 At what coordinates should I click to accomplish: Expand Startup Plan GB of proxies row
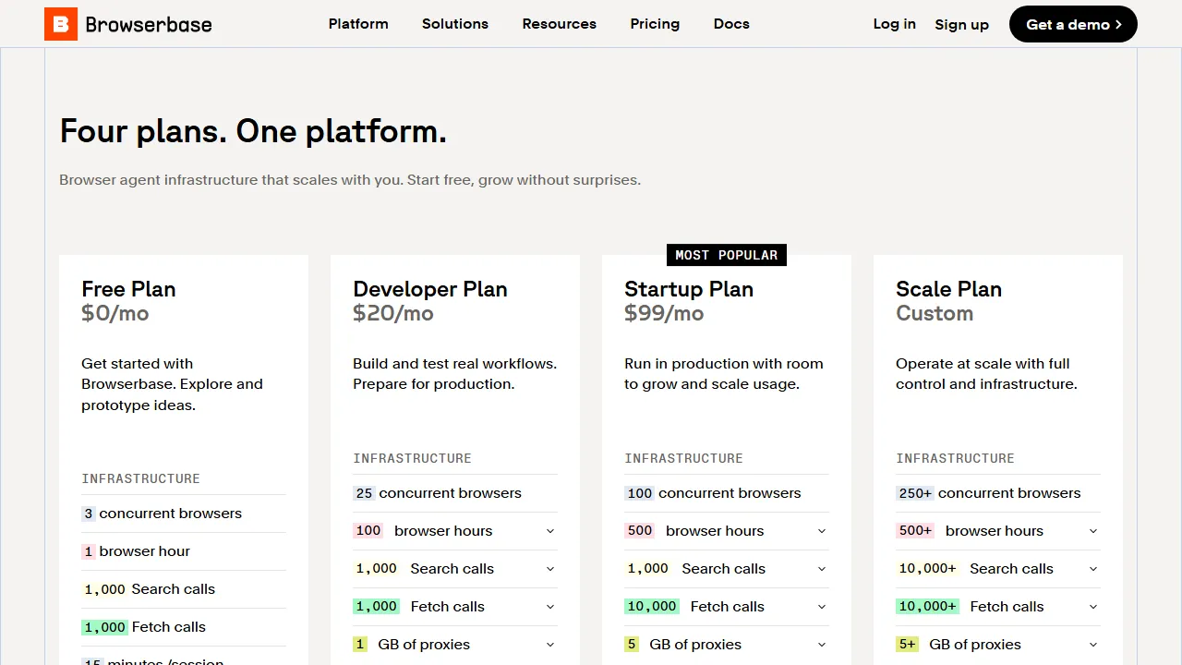[x=727, y=645]
